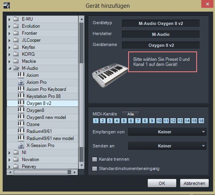Toggle MIDI channel 7
Screen dimensions: 215x195
pos(138,121)
